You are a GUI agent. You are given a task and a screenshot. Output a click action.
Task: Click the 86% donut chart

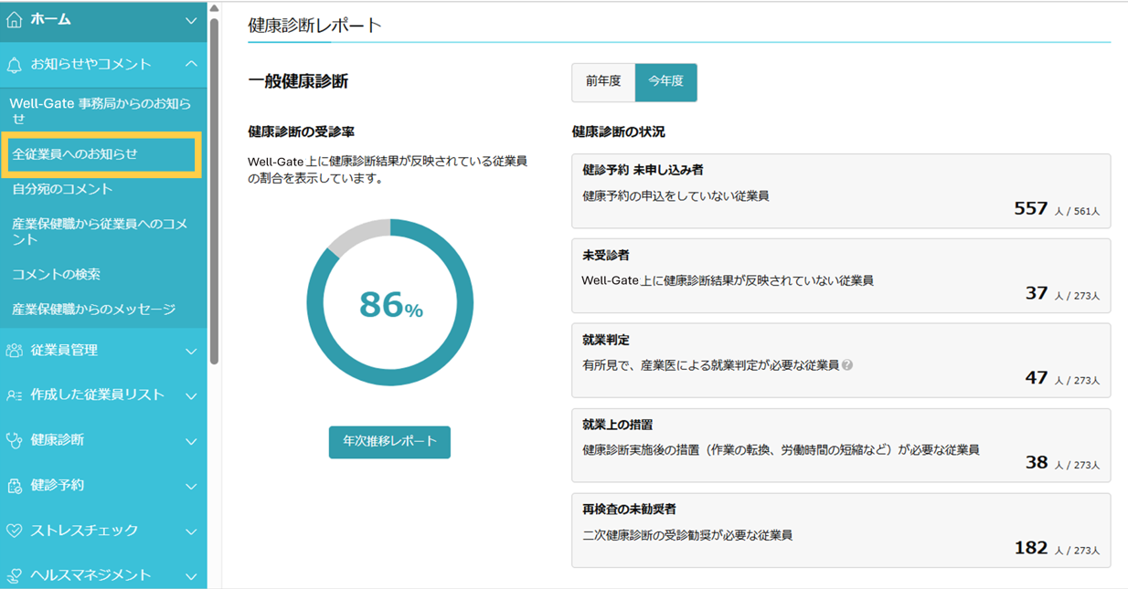pyautogui.click(x=390, y=303)
